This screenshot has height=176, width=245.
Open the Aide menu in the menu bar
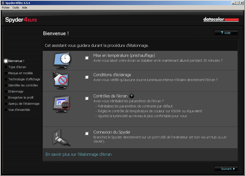coord(24,8)
